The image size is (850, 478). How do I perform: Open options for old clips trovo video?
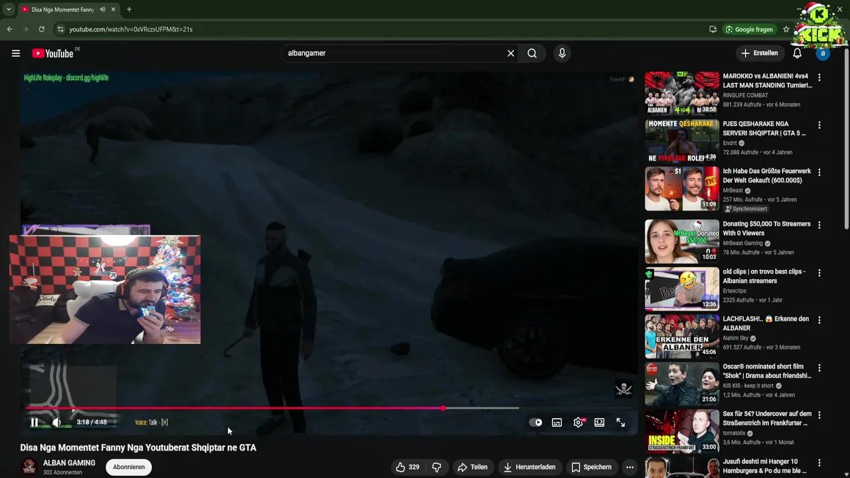[819, 273]
